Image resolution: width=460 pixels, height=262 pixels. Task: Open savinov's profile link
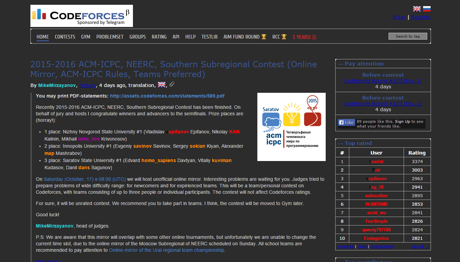tap(143, 146)
